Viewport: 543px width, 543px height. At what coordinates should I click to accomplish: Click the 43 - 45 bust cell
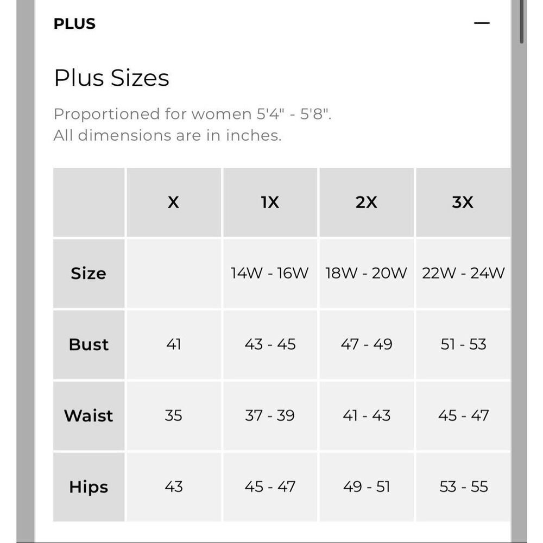point(270,345)
